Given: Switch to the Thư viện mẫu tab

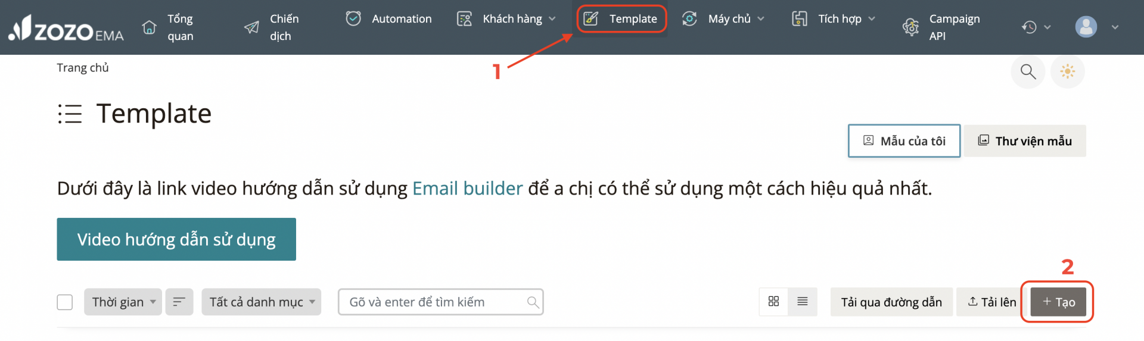Looking at the screenshot, I should [x=1025, y=141].
